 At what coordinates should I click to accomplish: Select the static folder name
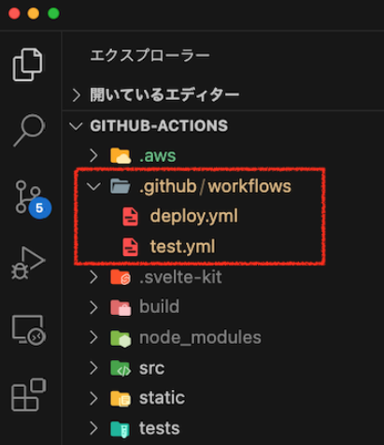click(162, 398)
